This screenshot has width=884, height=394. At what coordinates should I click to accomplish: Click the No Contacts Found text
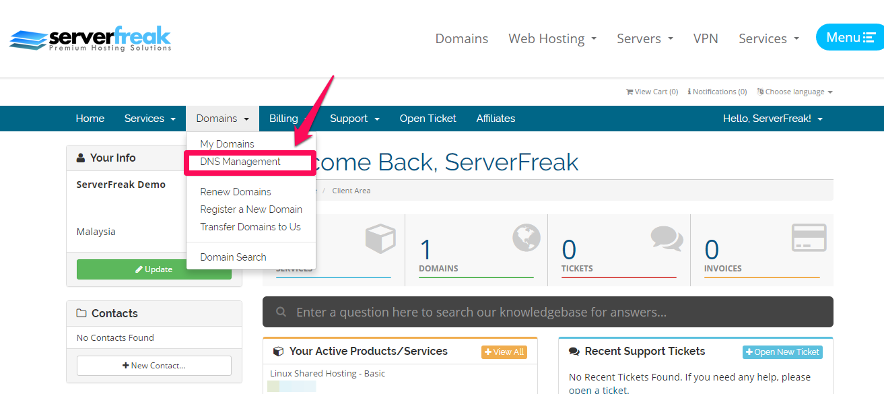point(115,337)
